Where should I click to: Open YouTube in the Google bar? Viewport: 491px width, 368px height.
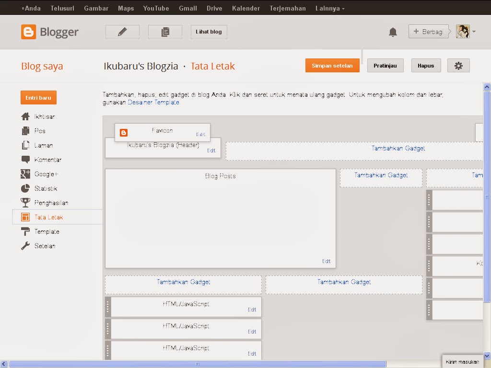coord(156,9)
